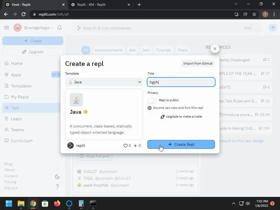Go back in the browser
This screenshot has height=210, width=280.
click(6, 14)
